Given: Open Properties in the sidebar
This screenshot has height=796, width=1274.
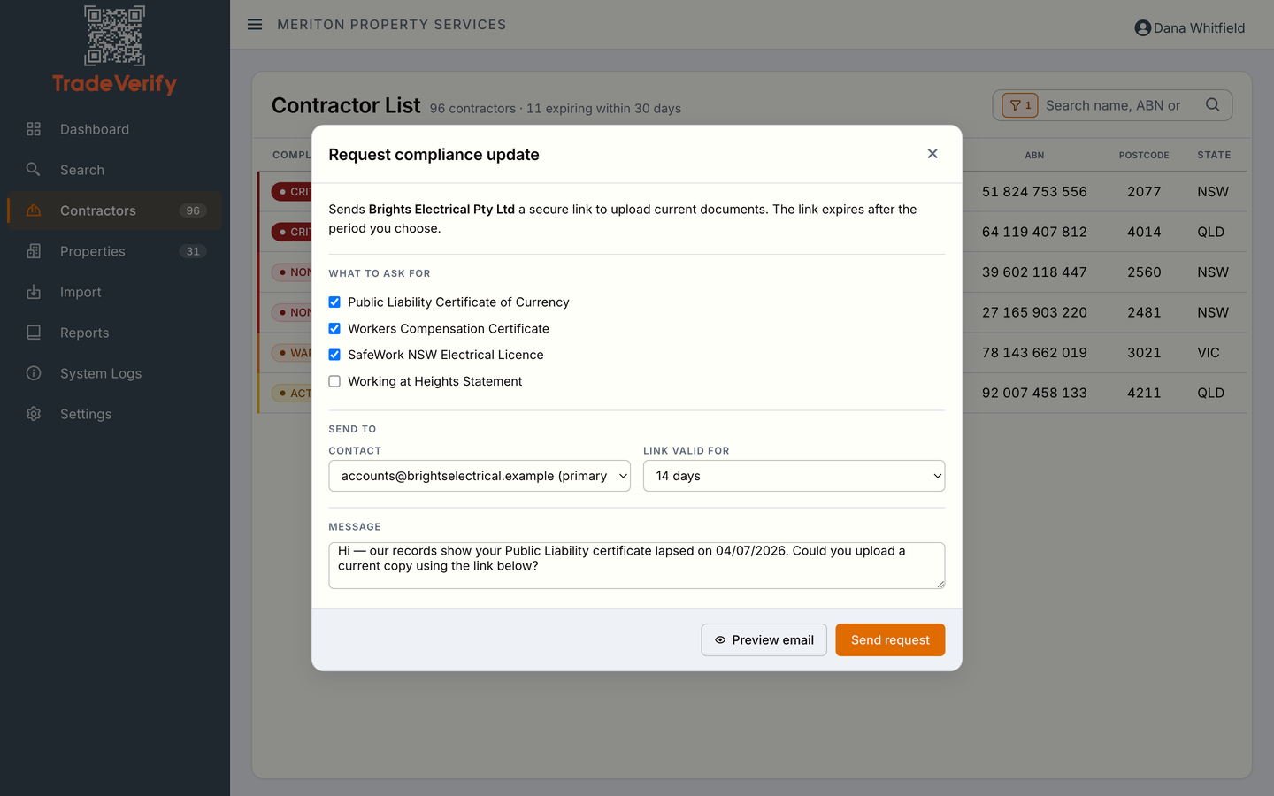Looking at the screenshot, I should coord(115,251).
